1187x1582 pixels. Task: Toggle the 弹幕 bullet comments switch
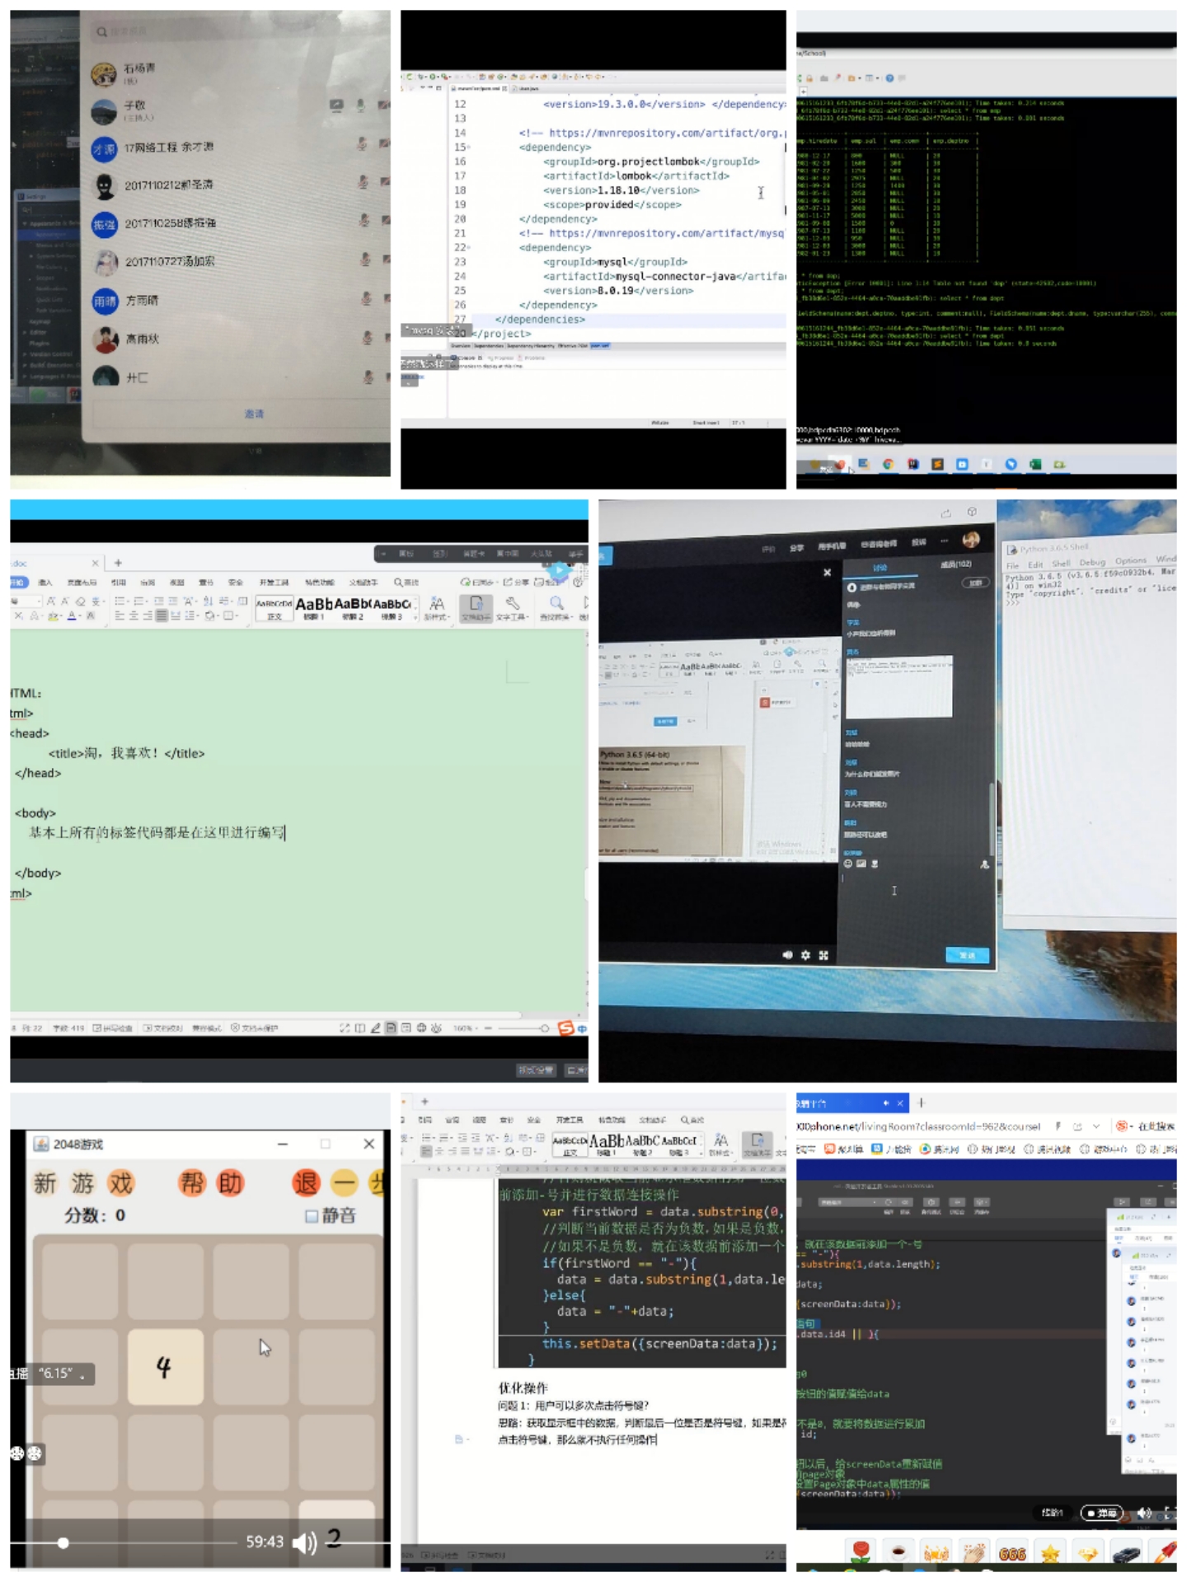tap(1100, 1513)
